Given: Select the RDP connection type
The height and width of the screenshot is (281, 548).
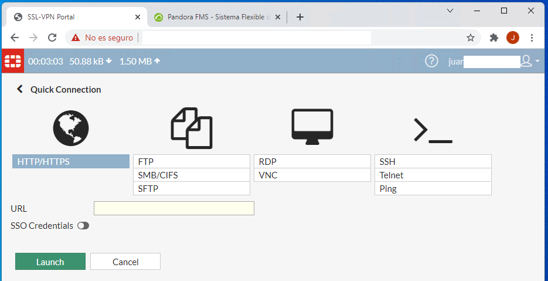Looking at the screenshot, I should point(312,161).
